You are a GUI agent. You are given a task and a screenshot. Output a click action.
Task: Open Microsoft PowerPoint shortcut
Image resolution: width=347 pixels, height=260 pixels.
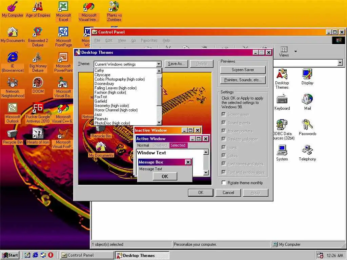[63, 62]
